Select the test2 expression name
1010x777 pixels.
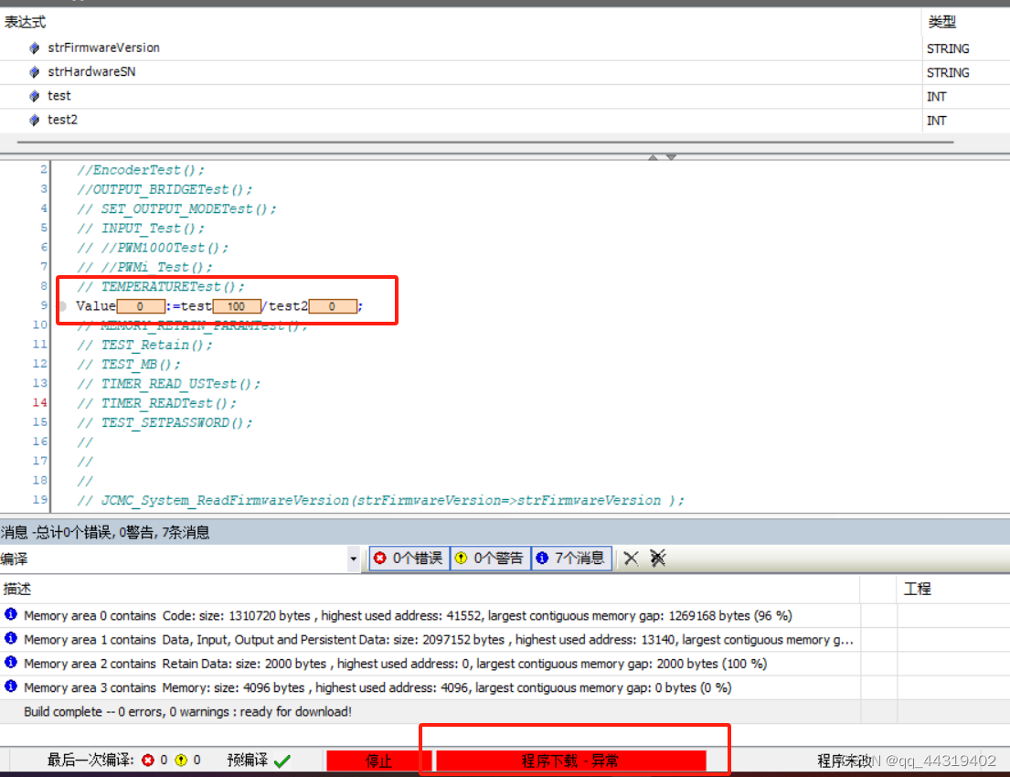pyautogui.click(x=62, y=120)
